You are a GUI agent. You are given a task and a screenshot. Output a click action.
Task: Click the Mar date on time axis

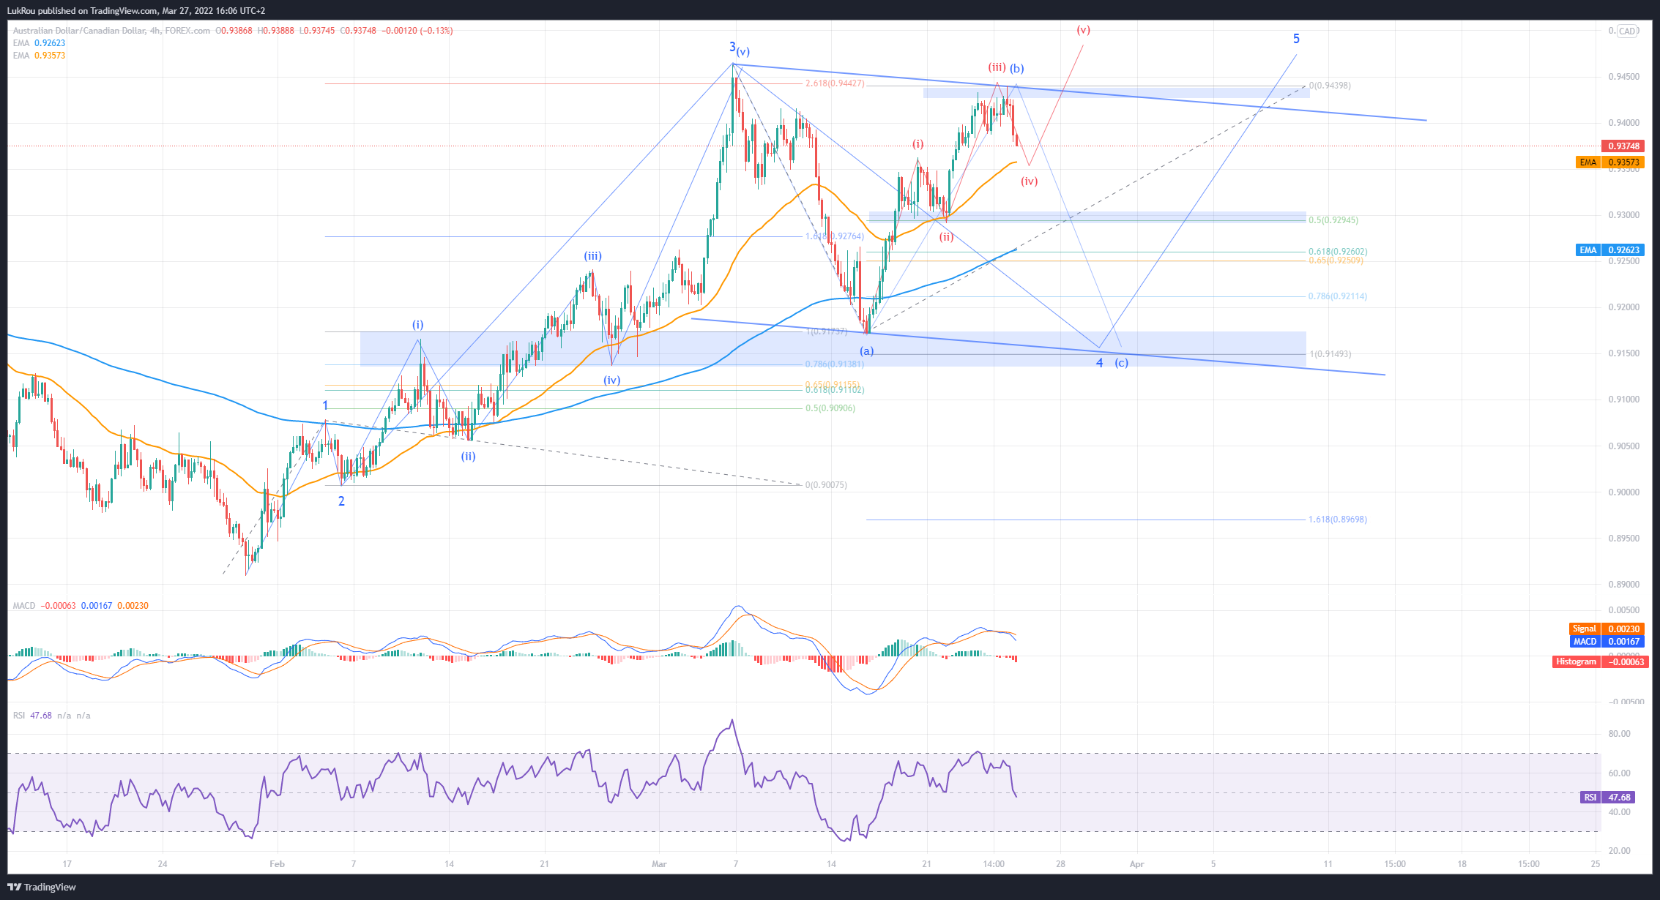tap(659, 864)
